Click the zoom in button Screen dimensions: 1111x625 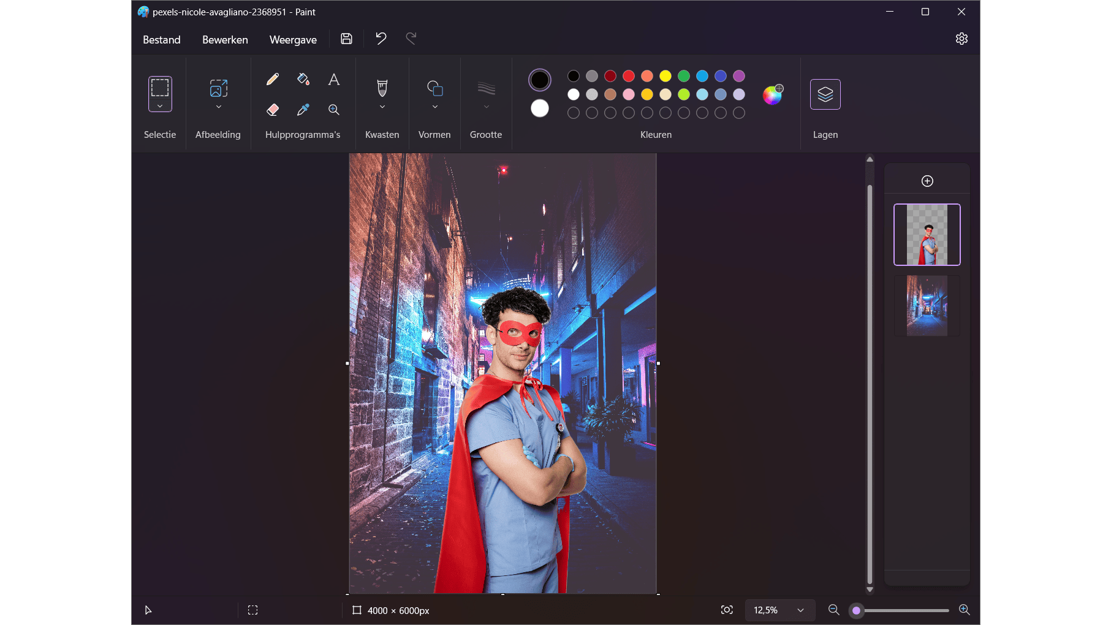(x=964, y=610)
